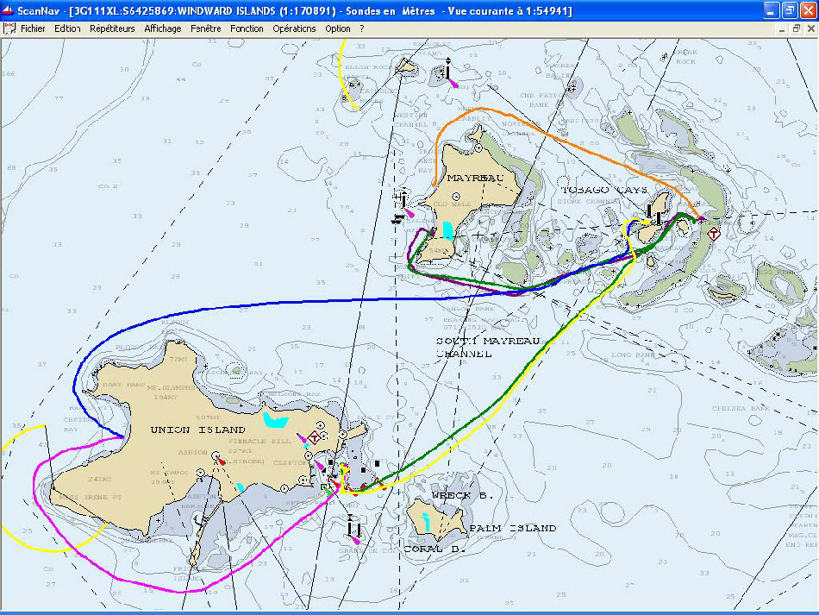Click the double beacon icon at Tobago Cays
This screenshot has width=819, height=615.
[655, 212]
